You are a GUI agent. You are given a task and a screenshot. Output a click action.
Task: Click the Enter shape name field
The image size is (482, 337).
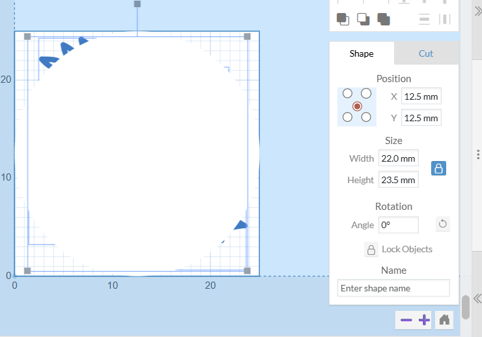[393, 288]
